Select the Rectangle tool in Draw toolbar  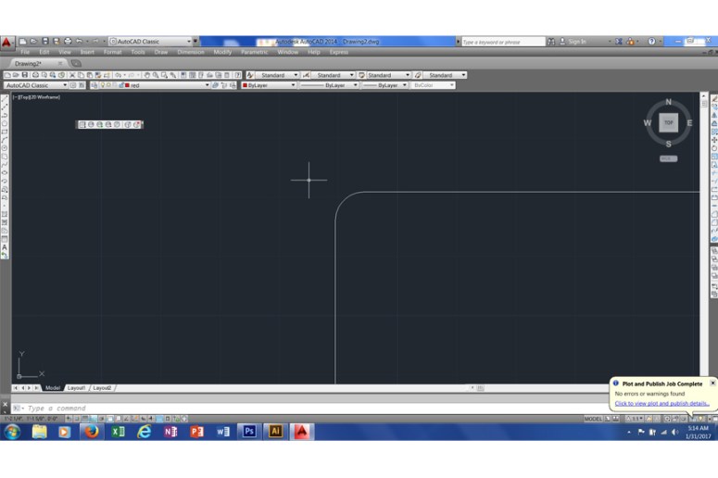(5, 132)
